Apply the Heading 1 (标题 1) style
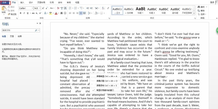 point(140,10)
